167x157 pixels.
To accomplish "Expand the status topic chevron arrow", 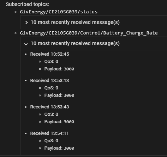I will point(26,23).
